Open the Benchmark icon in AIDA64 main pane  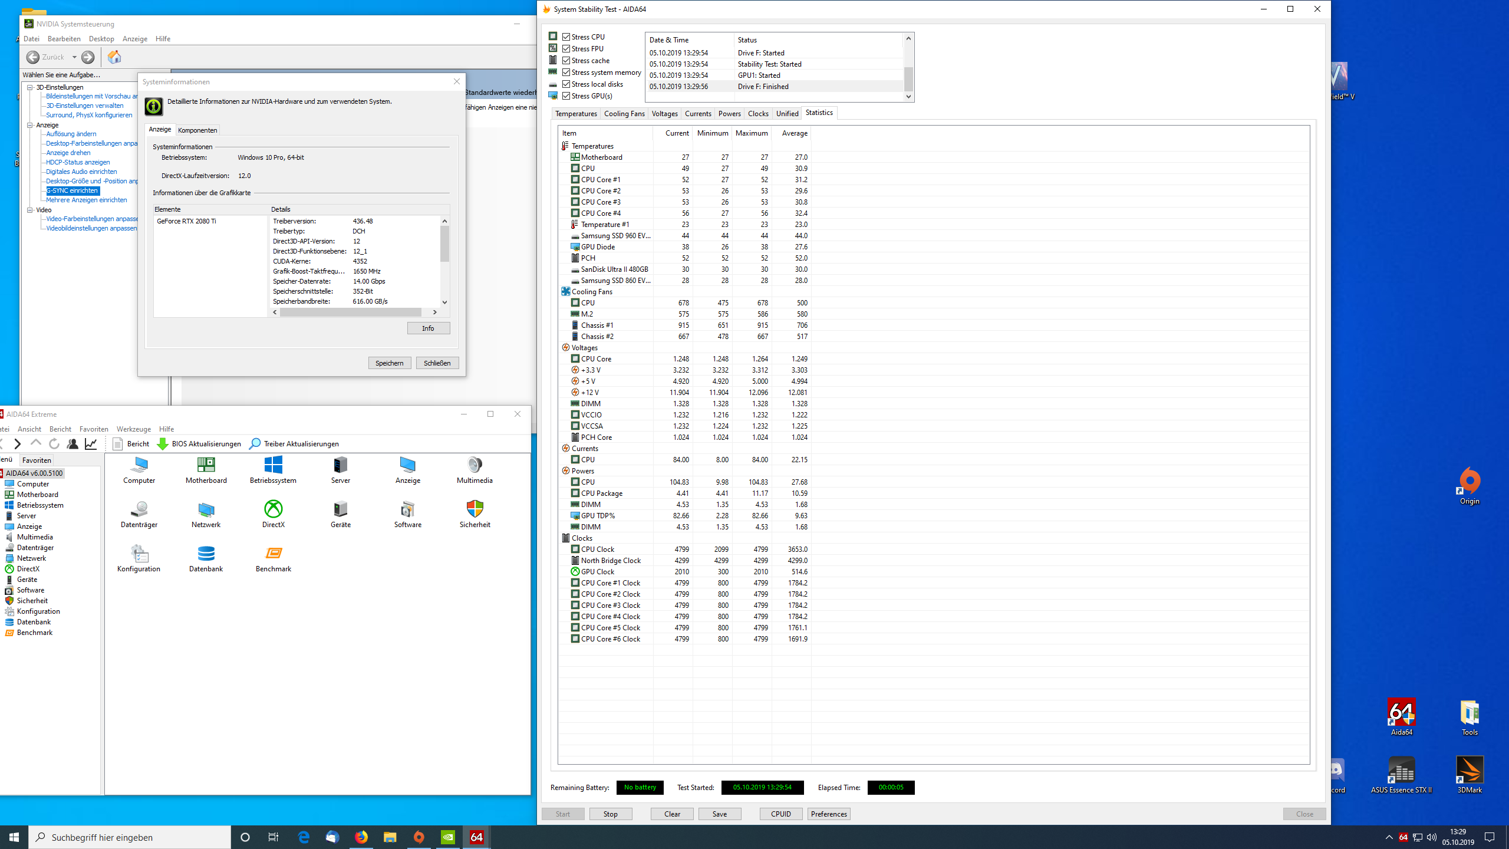coord(273,558)
